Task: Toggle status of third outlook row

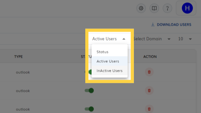Action: pyautogui.click(x=89, y=109)
